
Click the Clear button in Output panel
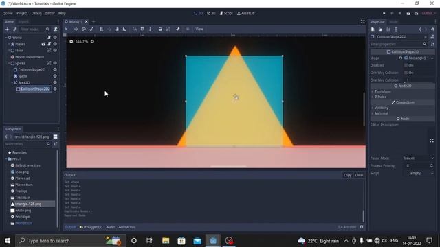359,175
